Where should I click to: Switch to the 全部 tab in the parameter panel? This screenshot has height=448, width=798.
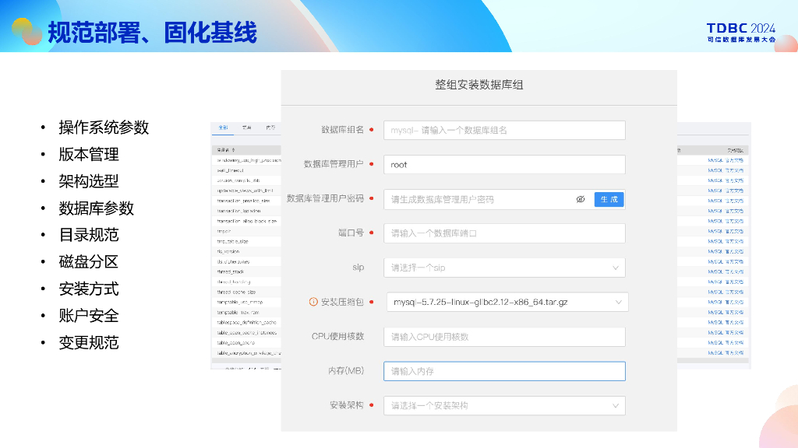(221, 126)
